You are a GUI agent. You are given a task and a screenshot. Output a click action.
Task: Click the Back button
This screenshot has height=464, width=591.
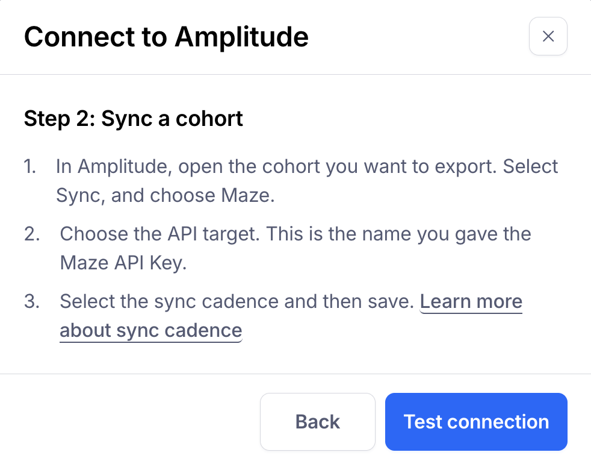[x=317, y=422]
